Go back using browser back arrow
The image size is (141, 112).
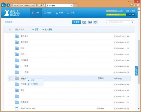3,5
